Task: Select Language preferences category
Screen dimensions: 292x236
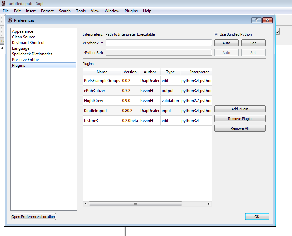Action: (44, 48)
